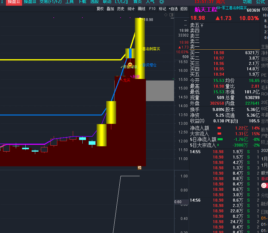
Task: Click the diamond icon above chart
Action: click(x=166, y=15)
